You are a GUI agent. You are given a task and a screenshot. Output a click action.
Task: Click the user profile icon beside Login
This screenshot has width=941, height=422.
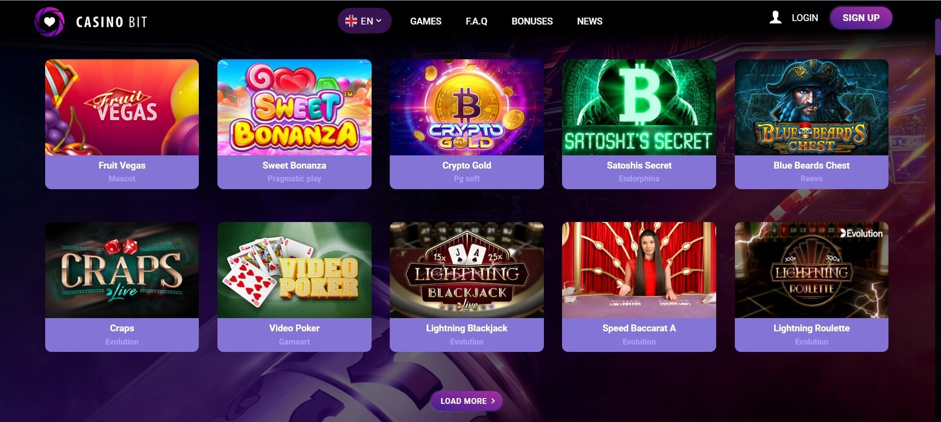(776, 18)
